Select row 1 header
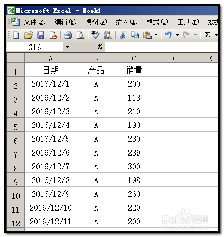 [15, 70]
